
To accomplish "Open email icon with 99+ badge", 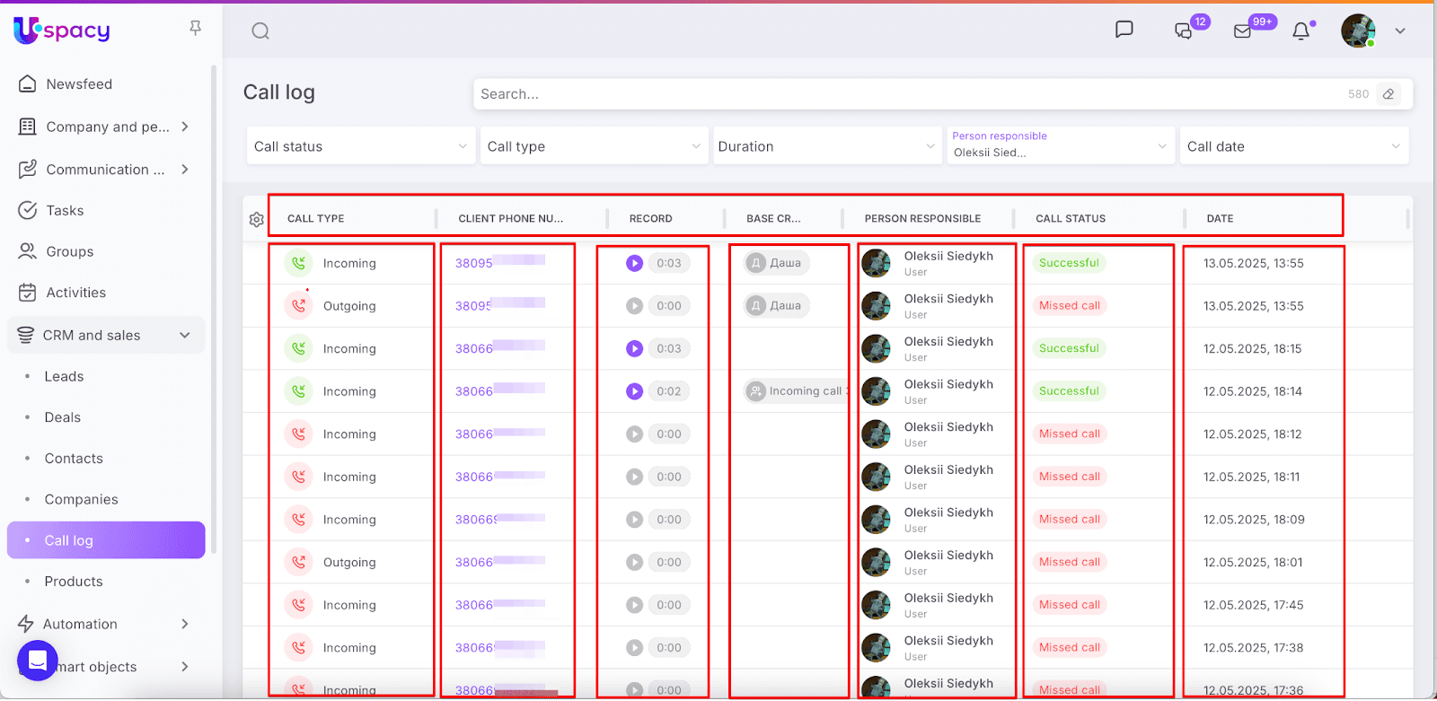I will coord(1242,31).
